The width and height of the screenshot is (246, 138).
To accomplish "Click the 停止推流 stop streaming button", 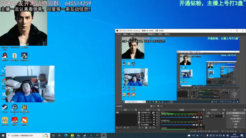I will pos(236,113).
